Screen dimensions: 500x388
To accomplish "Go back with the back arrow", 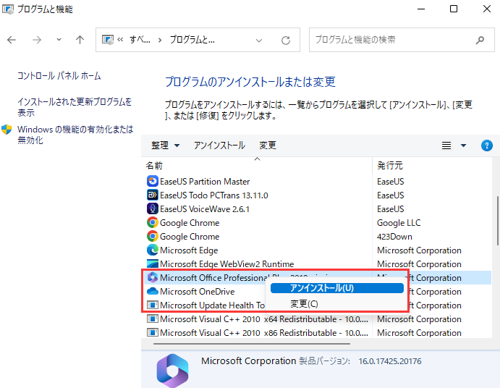I will tap(12, 40).
